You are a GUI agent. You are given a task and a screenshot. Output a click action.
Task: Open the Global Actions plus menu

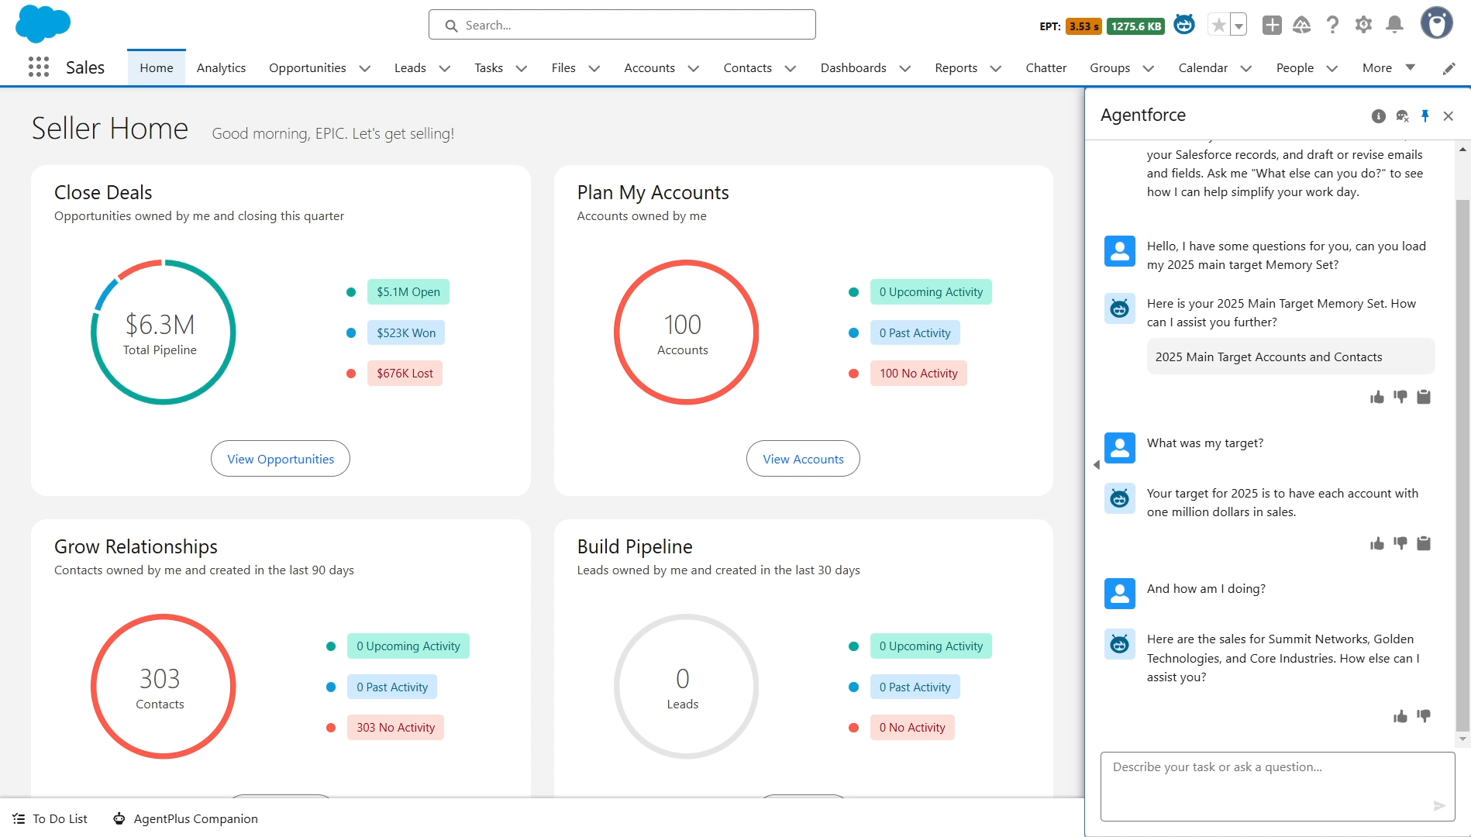(x=1272, y=26)
